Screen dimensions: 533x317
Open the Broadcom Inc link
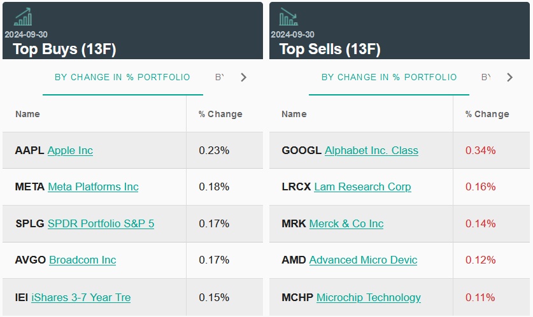pos(82,260)
